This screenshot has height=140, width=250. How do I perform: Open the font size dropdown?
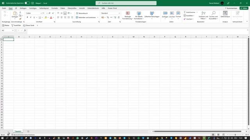point(47,13)
